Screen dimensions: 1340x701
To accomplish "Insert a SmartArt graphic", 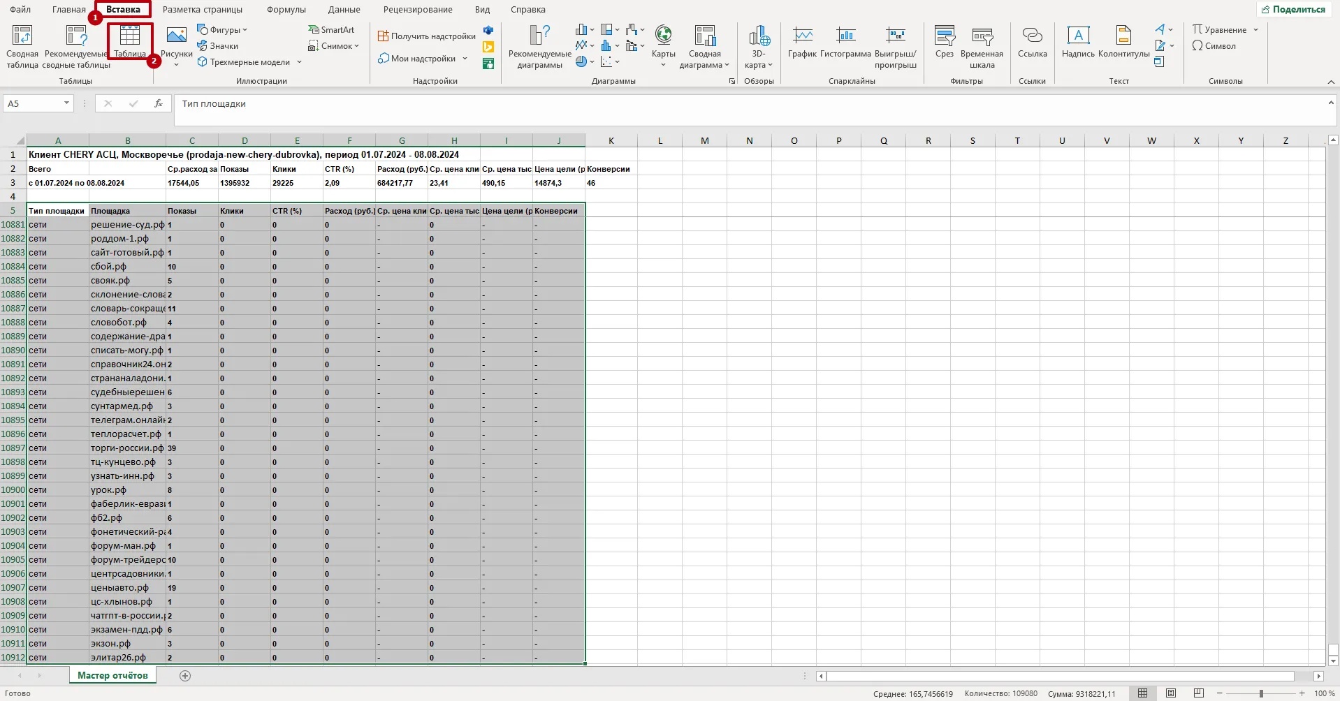I will click(332, 30).
